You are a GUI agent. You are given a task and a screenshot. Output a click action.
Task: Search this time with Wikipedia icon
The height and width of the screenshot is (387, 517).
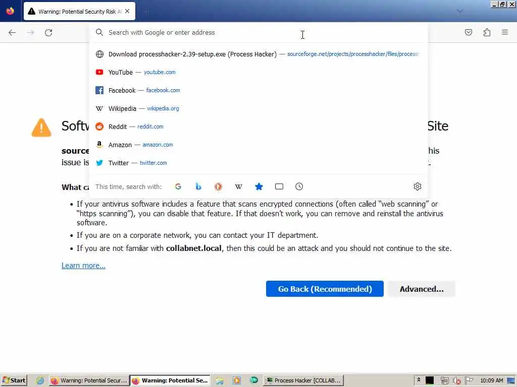tap(238, 186)
